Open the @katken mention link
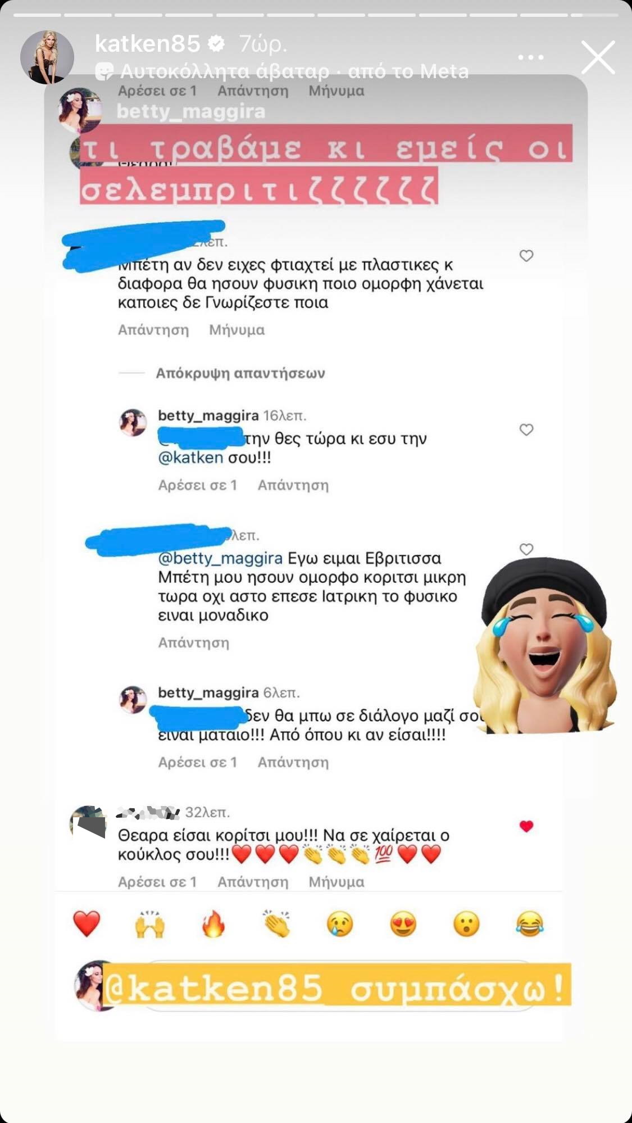Viewport: 632px width, 1123px height. click(191, 458)
